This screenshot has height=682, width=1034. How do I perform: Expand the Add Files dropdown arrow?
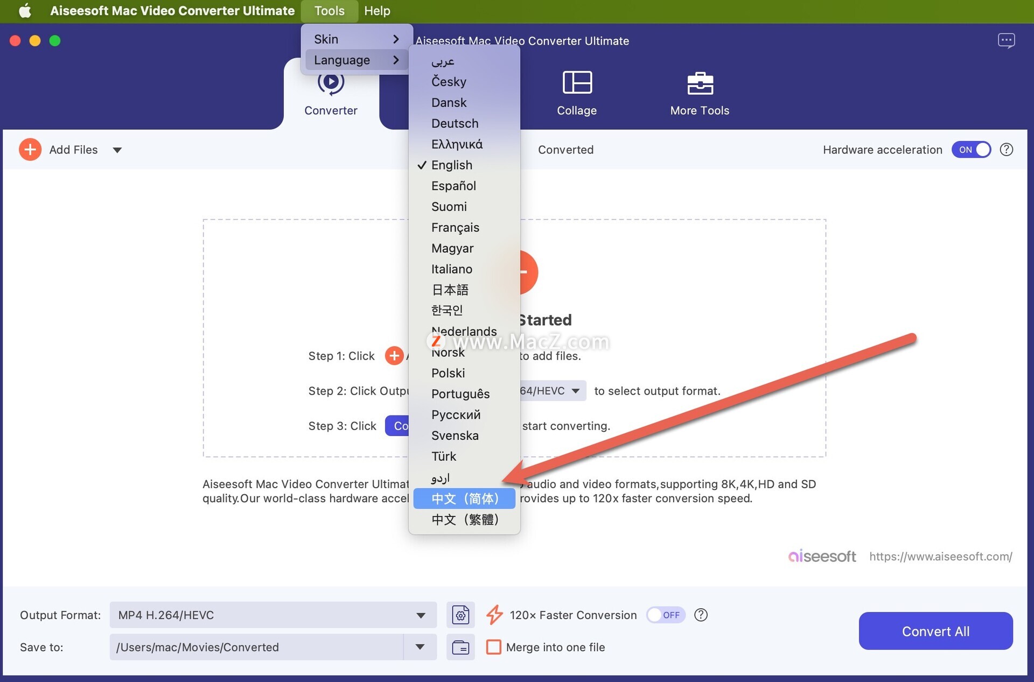[117, 150]
